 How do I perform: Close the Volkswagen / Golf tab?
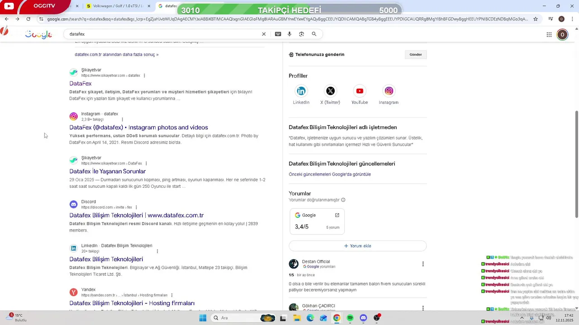pyautogui.click(x=149, y=6)
